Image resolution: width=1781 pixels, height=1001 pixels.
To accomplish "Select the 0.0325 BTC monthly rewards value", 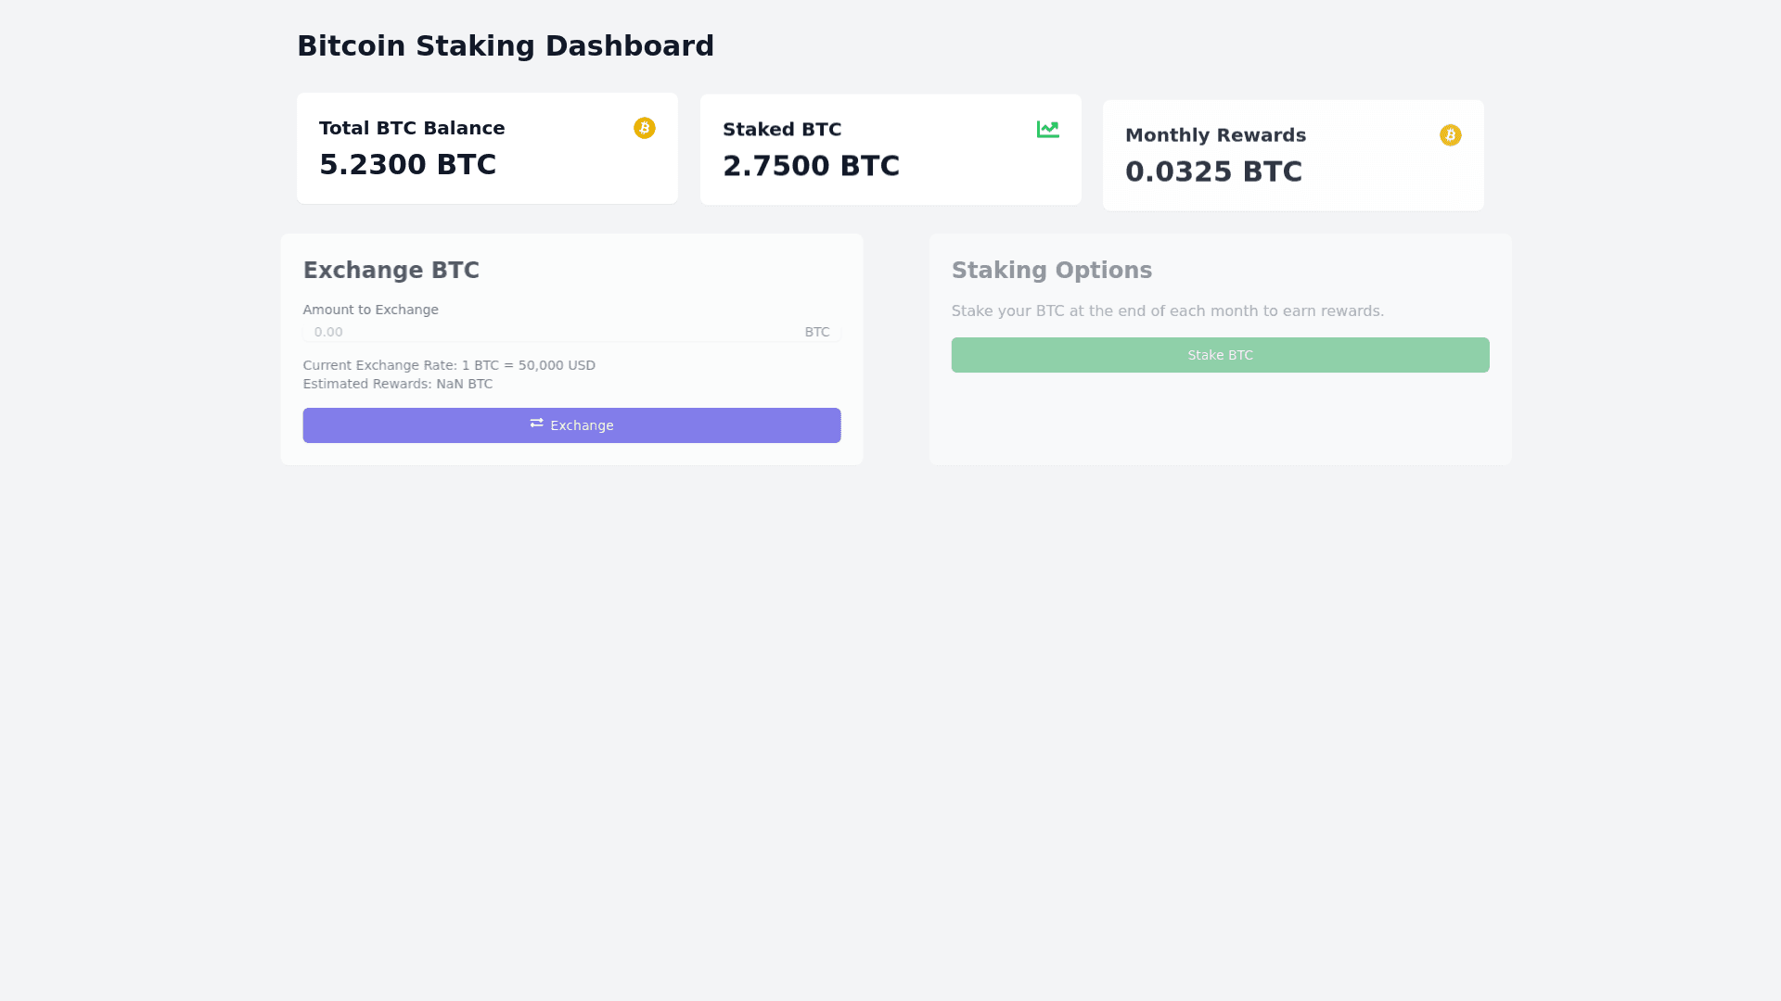I will [x=1213, y=171].
